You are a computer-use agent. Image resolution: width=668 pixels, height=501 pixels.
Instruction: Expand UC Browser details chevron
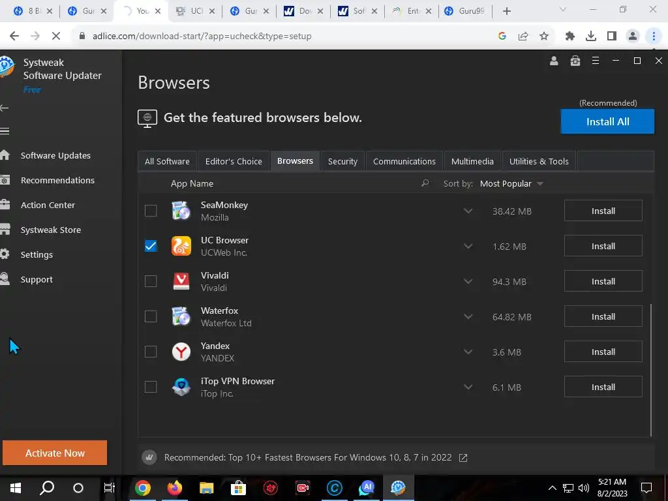pos(468,246)
